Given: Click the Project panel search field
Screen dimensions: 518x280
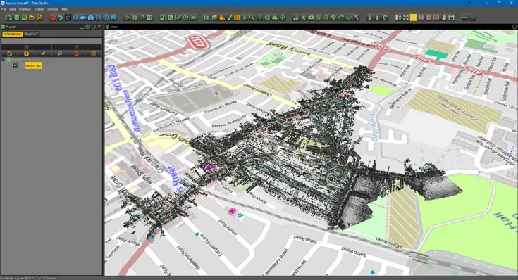Looking at the screenshot, I should point(51,41).
